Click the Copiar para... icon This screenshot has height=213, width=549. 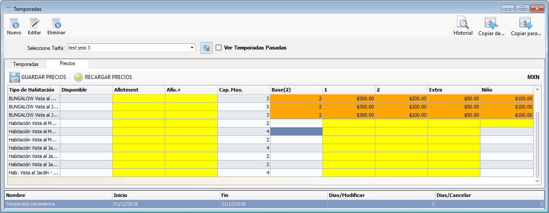click(526, 23)
